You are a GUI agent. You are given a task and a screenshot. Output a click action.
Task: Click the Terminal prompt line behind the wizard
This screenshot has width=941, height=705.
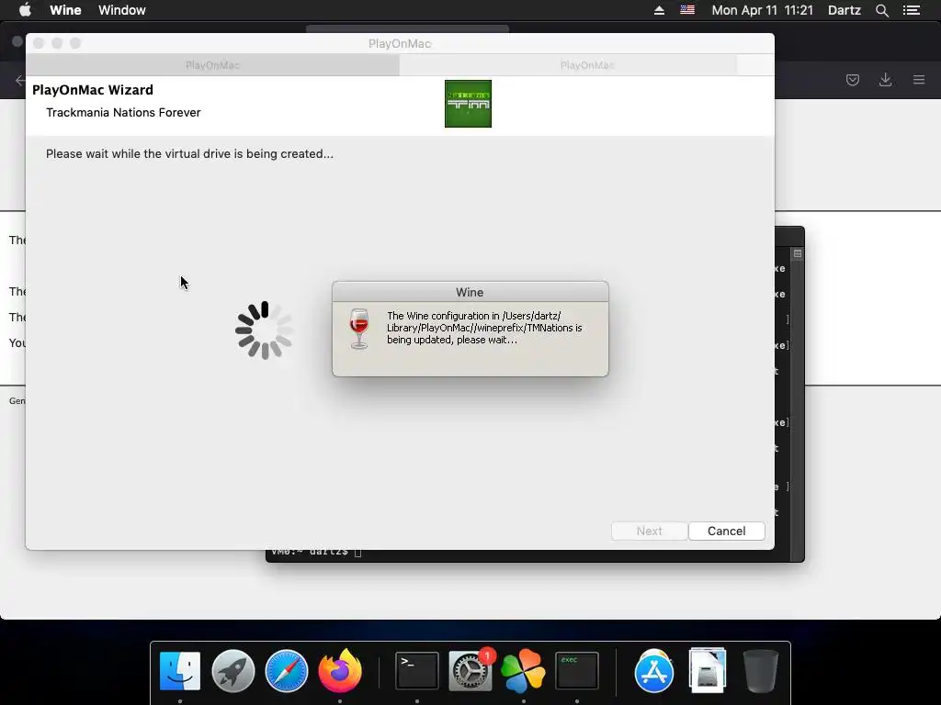[316, 553]
